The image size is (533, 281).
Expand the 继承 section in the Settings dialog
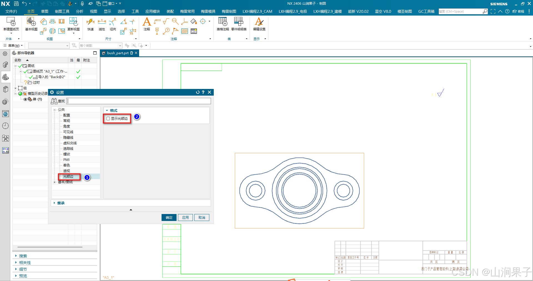tap(54, 203)
